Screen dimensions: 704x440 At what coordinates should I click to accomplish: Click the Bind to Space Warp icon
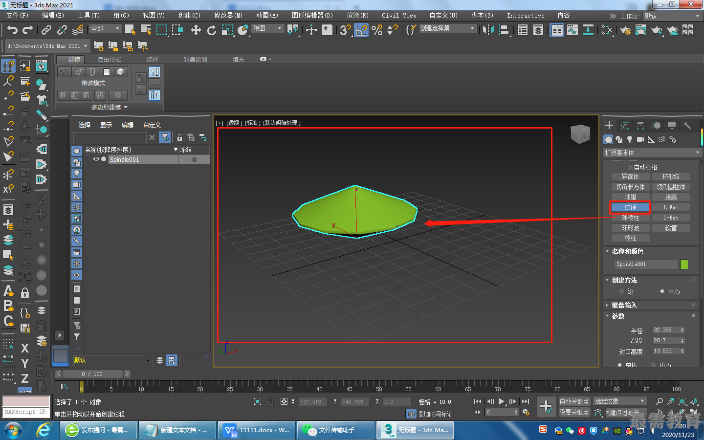(x=78, y=30)
